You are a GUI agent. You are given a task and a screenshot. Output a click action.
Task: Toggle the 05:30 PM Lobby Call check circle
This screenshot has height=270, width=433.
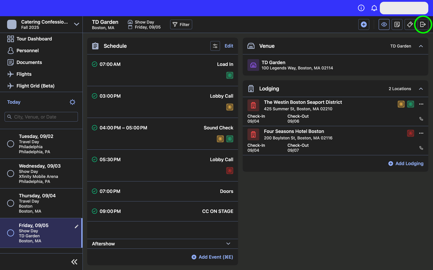coord(95,159)
